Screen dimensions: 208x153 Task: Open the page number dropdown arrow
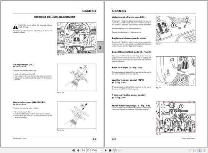[x=102, y=150]
